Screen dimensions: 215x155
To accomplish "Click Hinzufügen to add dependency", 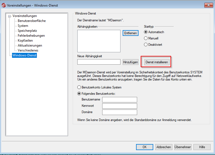I will 130,62.
